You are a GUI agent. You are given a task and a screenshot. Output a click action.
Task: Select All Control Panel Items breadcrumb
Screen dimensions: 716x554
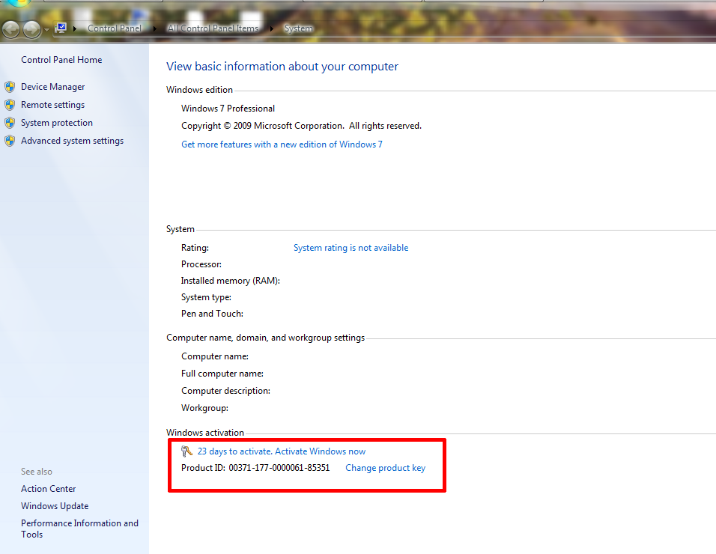click(x=213, y=28)
